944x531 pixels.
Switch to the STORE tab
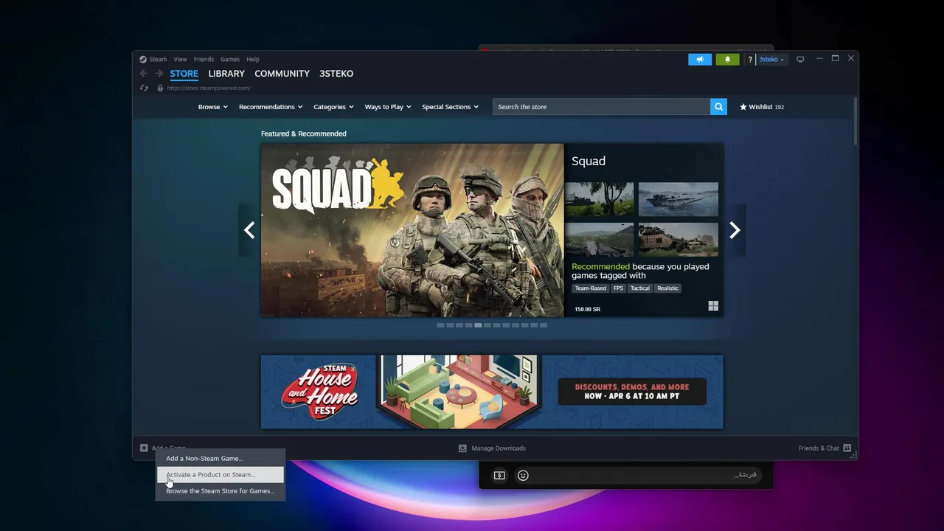184,74
